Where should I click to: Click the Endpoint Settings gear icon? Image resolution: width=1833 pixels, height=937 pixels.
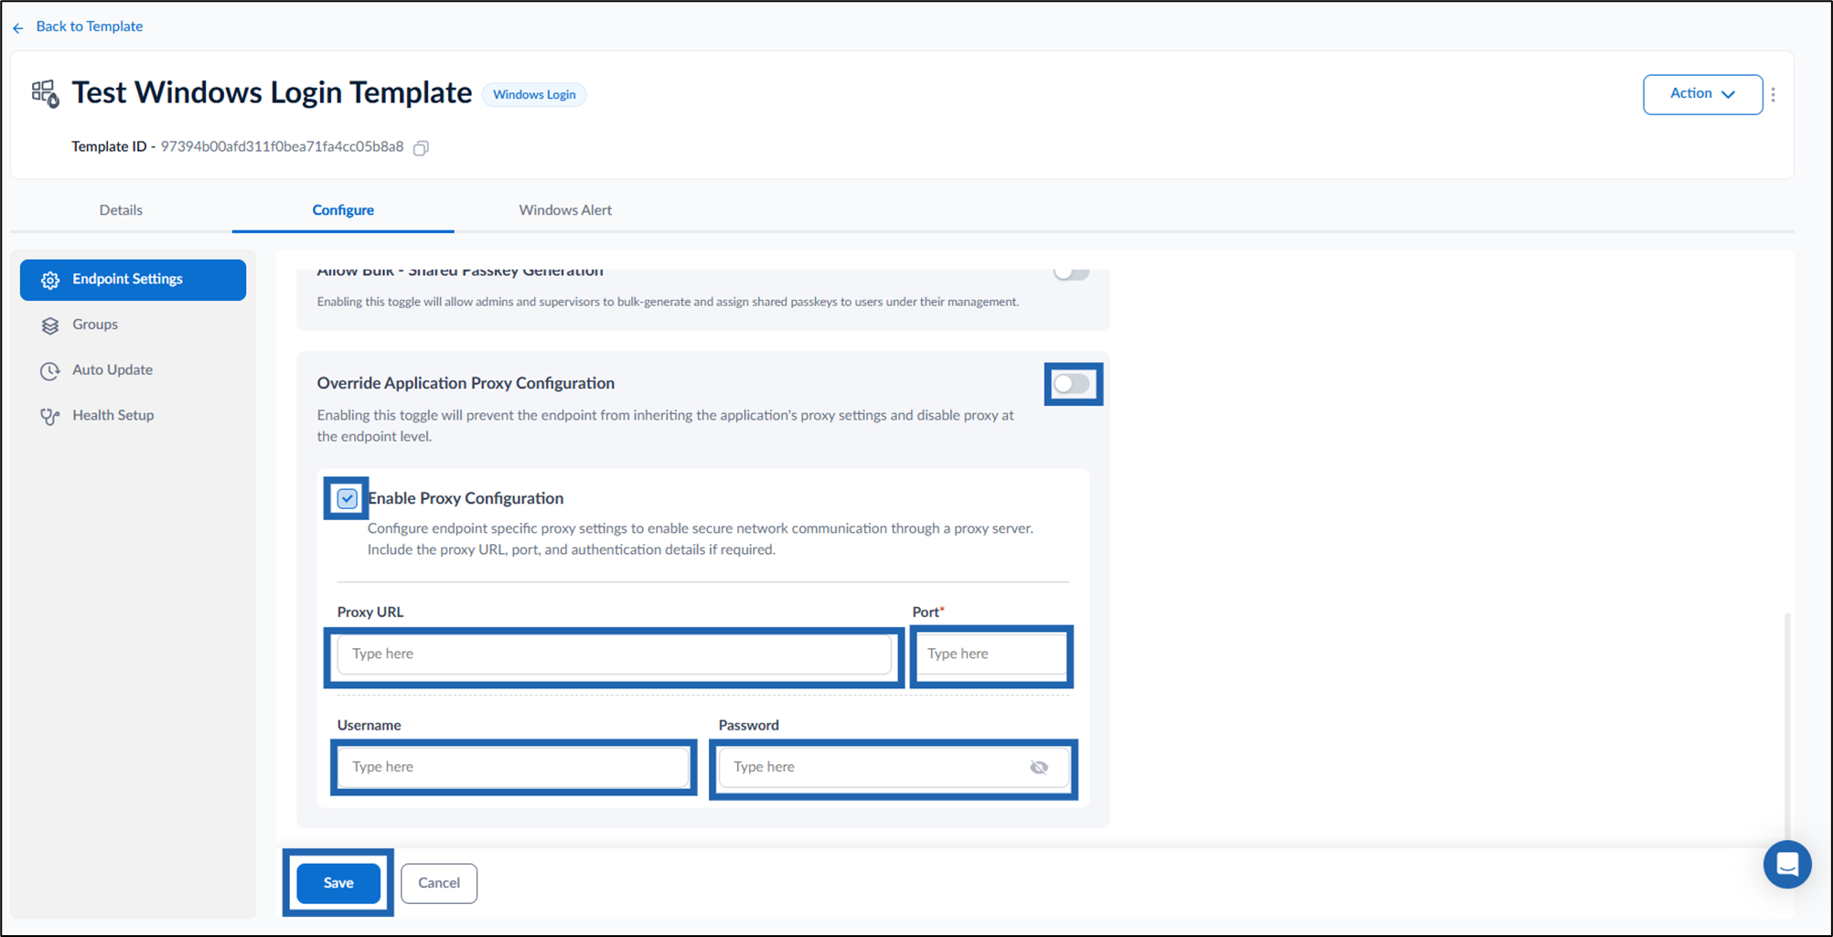point(50,280)
